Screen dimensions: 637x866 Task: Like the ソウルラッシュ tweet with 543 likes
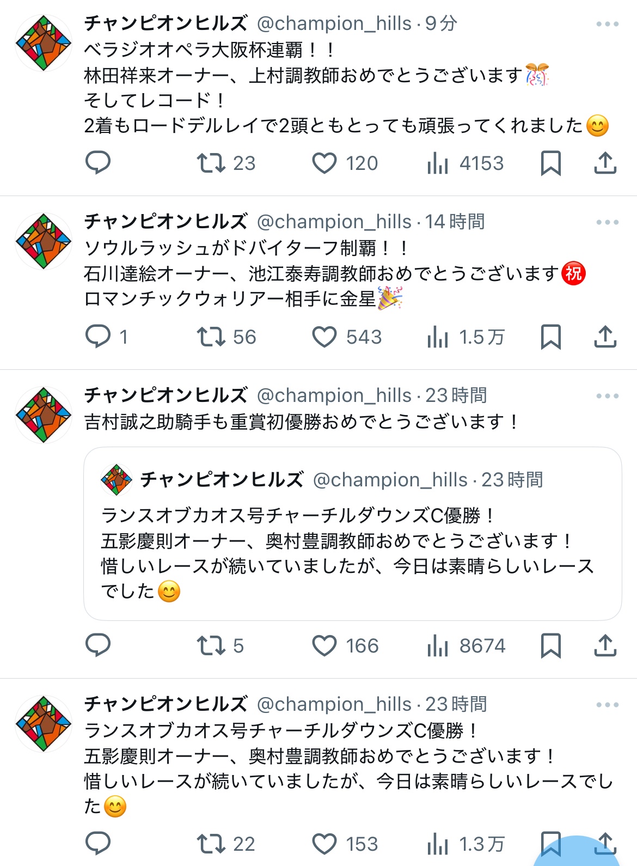click(x=324, y=337)
